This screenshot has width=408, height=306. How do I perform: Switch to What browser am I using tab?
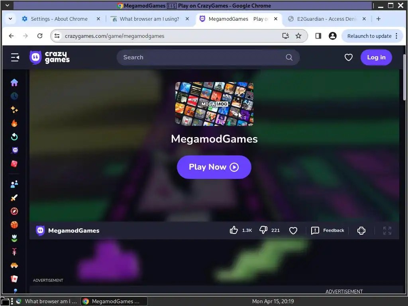coord(149,19)
